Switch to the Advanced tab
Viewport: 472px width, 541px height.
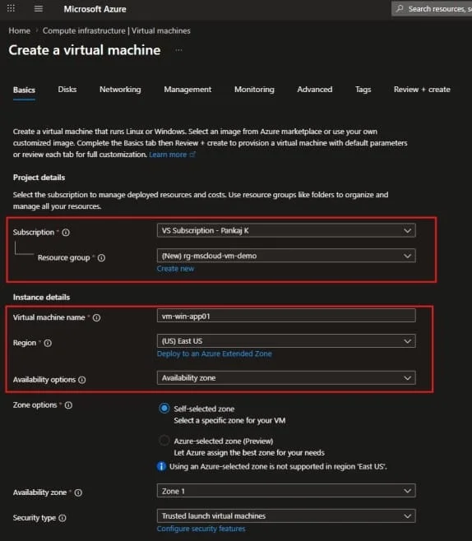[x=315, y=90]
